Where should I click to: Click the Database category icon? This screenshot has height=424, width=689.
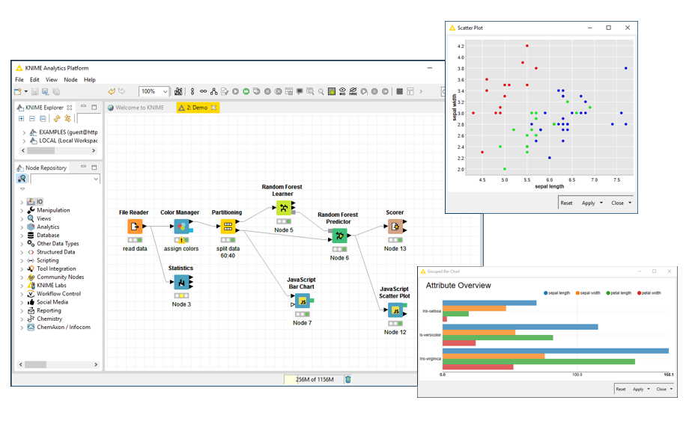[31, 236]
